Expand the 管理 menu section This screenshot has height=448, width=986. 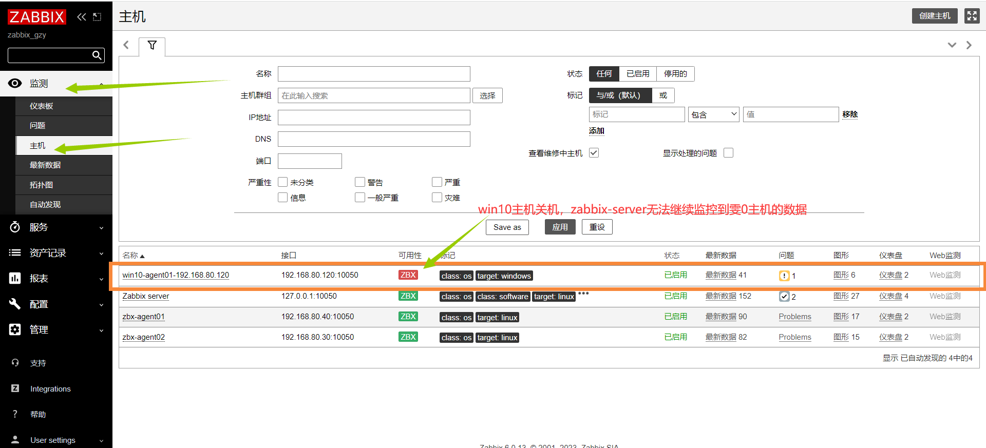[101, 330]
